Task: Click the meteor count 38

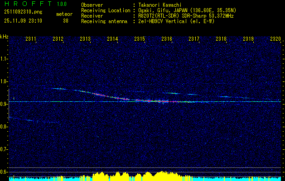Action: (66, 21)
